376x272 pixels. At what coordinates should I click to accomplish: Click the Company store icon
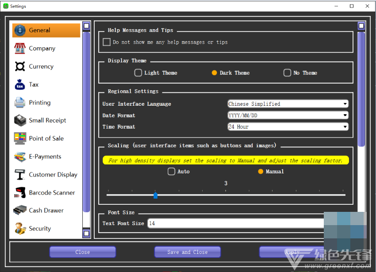point(20,49)
